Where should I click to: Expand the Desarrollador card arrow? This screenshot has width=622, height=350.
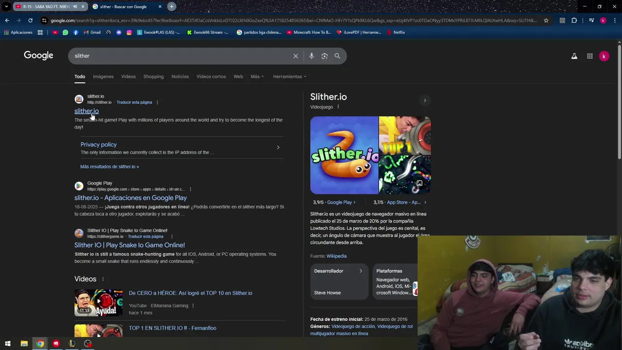pos(361,271)
